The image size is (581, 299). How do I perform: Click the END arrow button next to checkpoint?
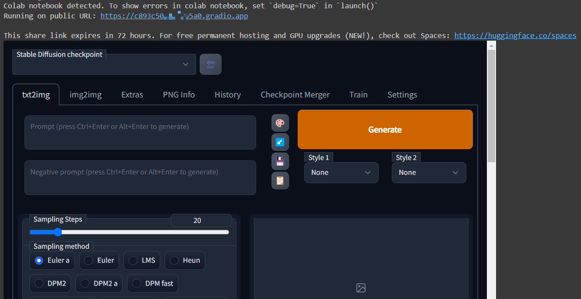pyautogui.click(x=210, y=64)
